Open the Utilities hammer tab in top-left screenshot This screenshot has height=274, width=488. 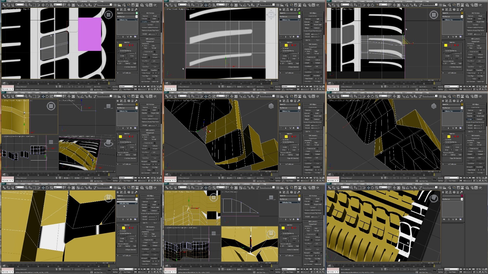tap(136, 9)
